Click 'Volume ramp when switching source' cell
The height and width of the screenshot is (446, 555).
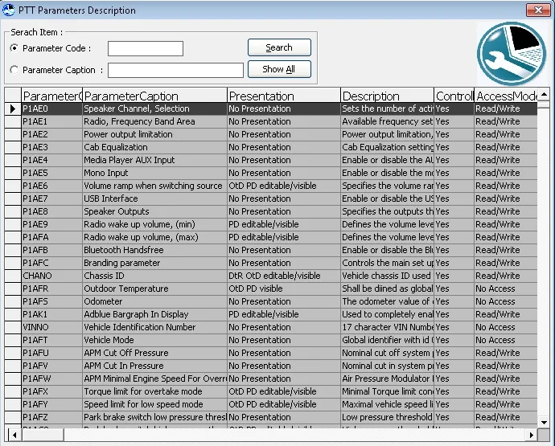(x=154, y=186)
